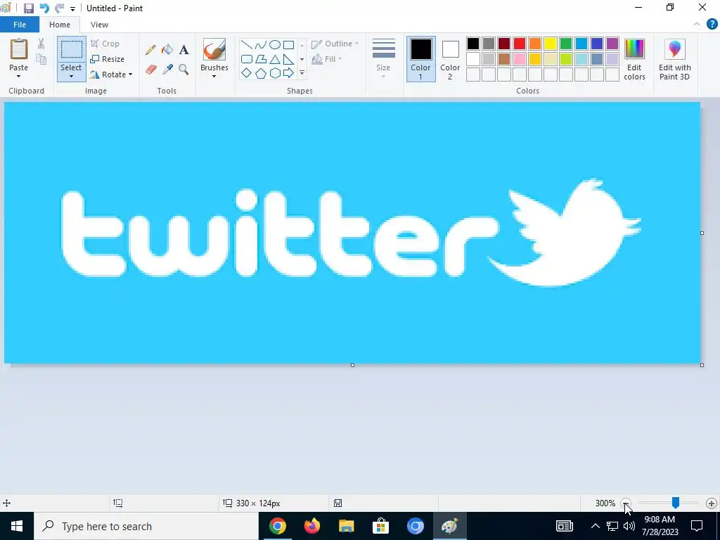Open the Outline dropdown
The image size is (720, 540).
[335, 44]
